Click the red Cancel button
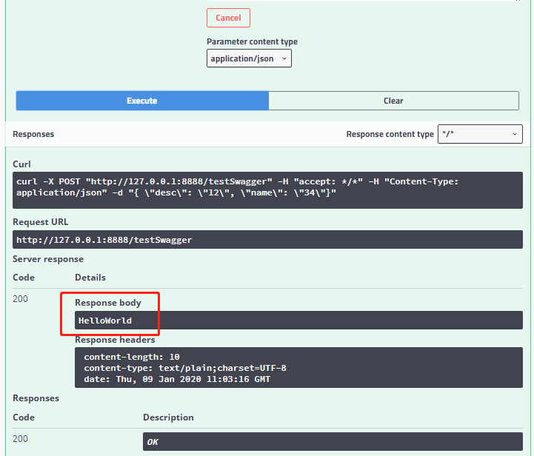Image resolution: width=534 pixels, height=456 pixels. click(x=228, y=18)
